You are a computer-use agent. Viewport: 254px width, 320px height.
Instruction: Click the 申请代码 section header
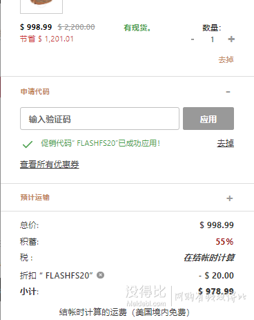(35, 92)
